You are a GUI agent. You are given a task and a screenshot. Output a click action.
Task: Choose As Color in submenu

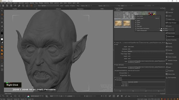click(167, 28)
